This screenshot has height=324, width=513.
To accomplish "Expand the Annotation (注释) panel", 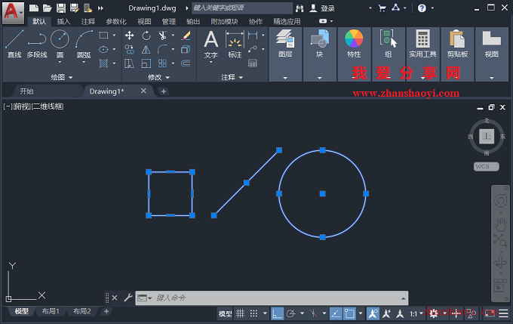I will click(x=232, y=77).
